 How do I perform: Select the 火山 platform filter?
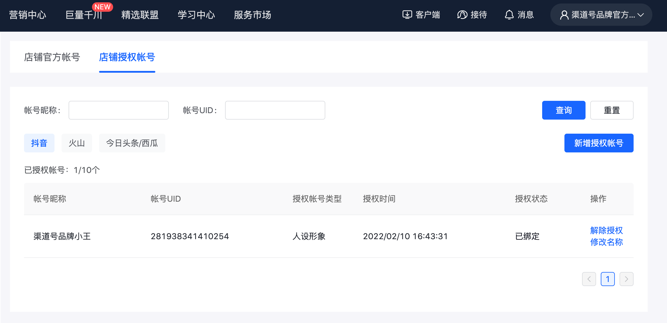[77, 143]
